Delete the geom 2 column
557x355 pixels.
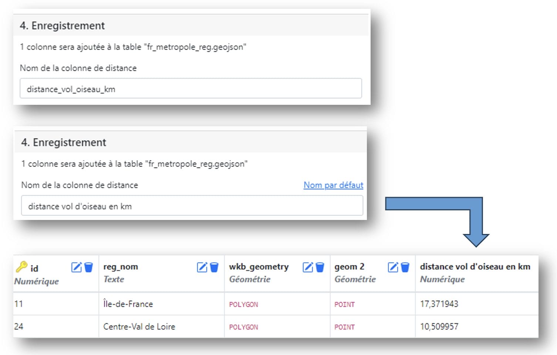coord(405,267)
